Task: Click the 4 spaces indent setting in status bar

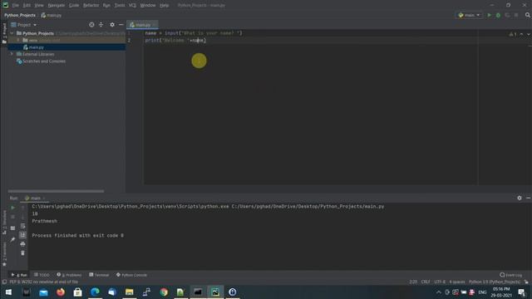Action: click(x=457, y=282)
